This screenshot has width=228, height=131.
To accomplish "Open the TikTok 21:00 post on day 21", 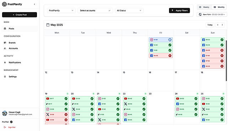I will coord(109,115).
